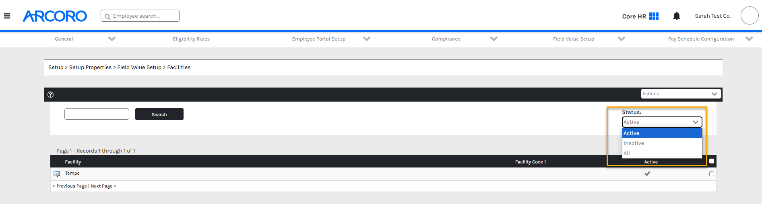Click the help question mark icon
762x204 pixels.
[50, 95]
